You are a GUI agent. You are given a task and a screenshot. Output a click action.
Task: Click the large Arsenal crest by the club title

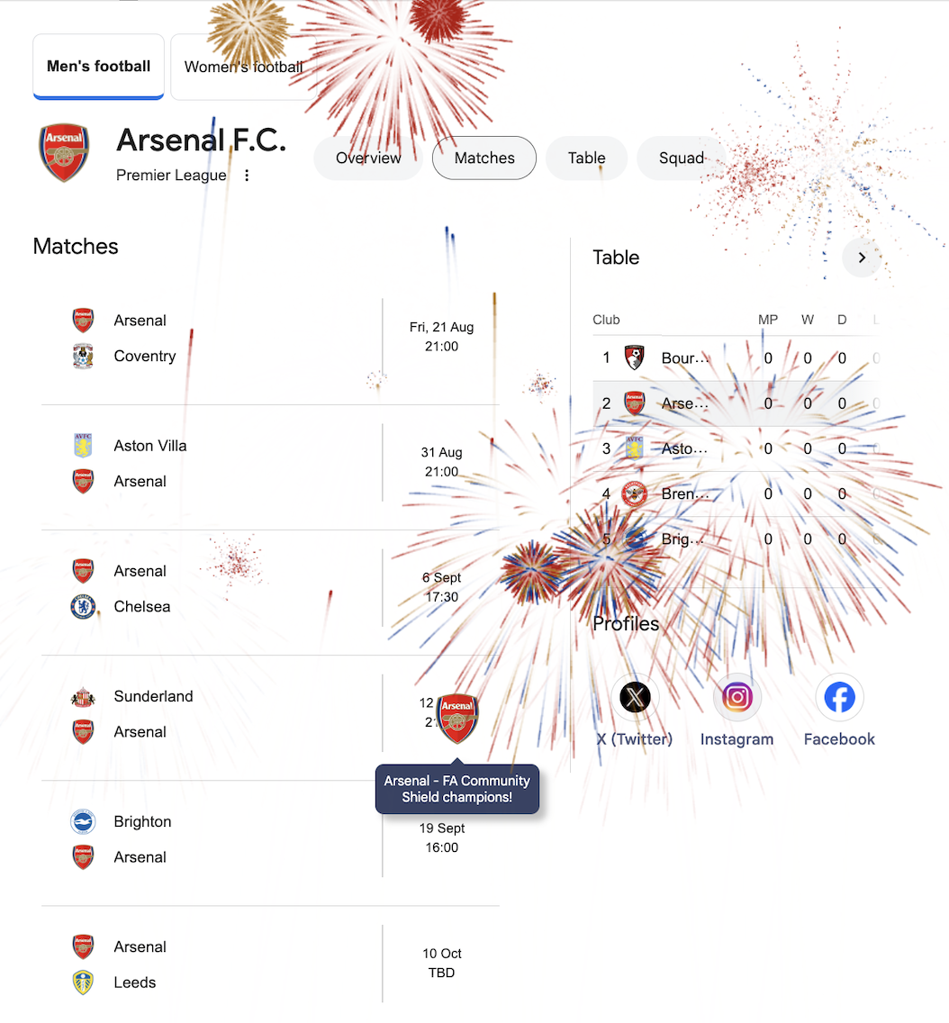tap(63, 153)
